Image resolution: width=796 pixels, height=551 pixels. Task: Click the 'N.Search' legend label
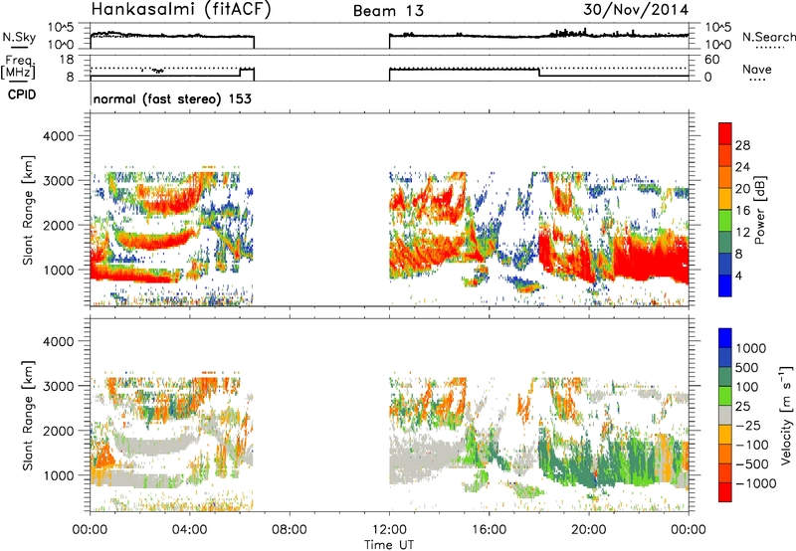[768, 37]
